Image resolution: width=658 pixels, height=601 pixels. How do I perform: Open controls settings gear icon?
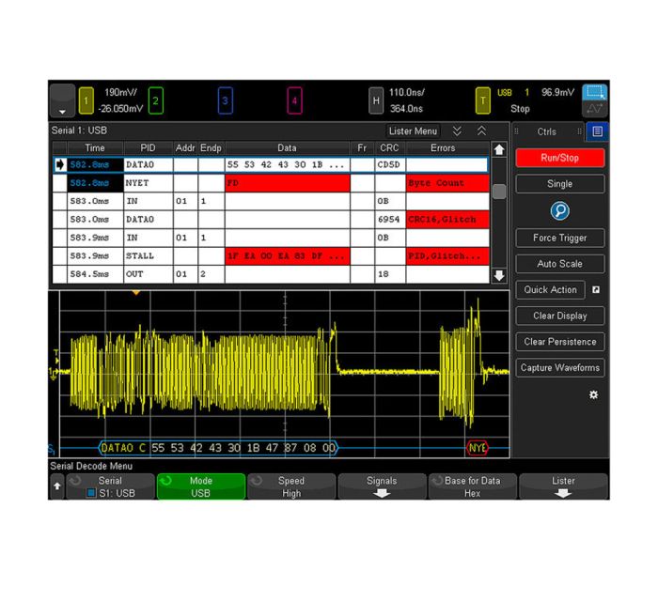[593, 394]
